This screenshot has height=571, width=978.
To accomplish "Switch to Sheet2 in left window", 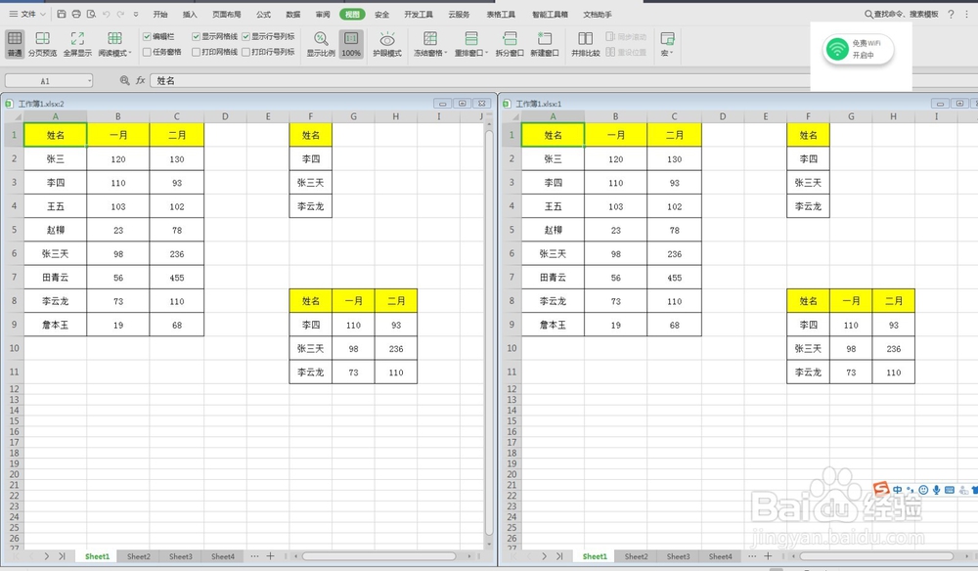I will click(139, 556).
